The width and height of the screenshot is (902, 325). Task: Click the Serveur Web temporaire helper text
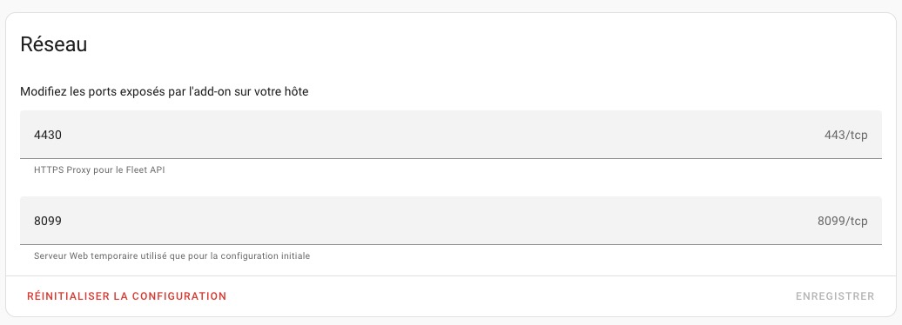172,256
